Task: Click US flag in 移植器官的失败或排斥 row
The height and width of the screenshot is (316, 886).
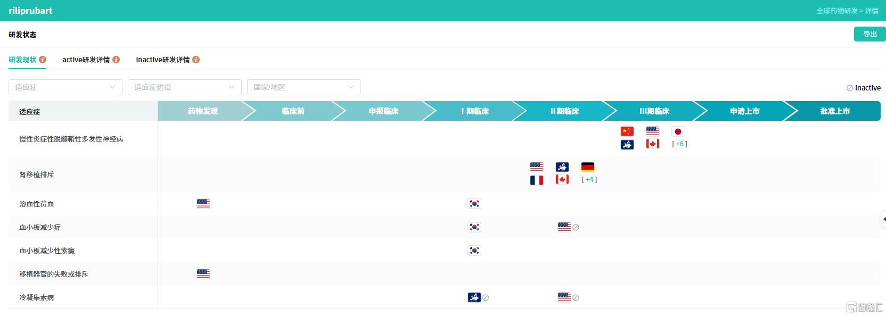Action: pyautogui.click(x=203, y=274)
